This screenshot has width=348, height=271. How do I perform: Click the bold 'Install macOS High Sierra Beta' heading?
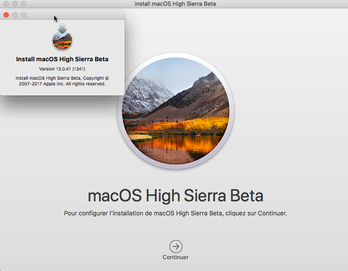62,59
